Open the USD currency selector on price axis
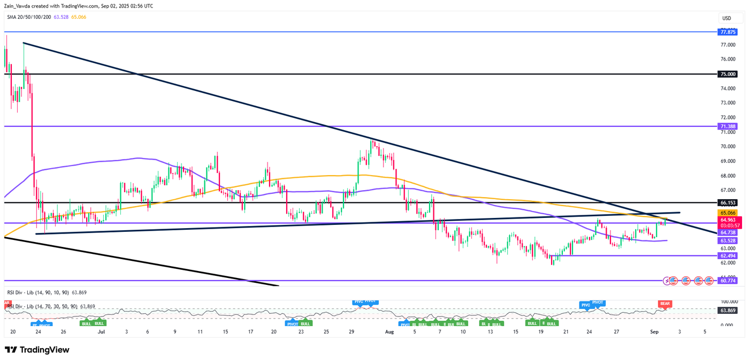749x362 pixels. click(726, 18)
